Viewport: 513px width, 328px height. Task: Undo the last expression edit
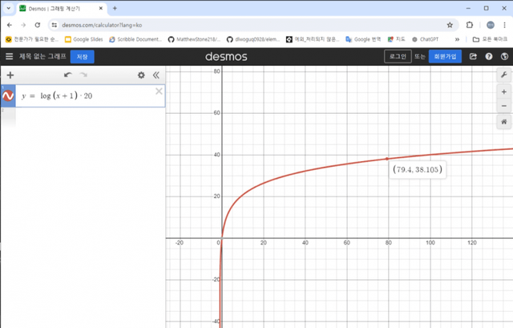coord(68,75)
